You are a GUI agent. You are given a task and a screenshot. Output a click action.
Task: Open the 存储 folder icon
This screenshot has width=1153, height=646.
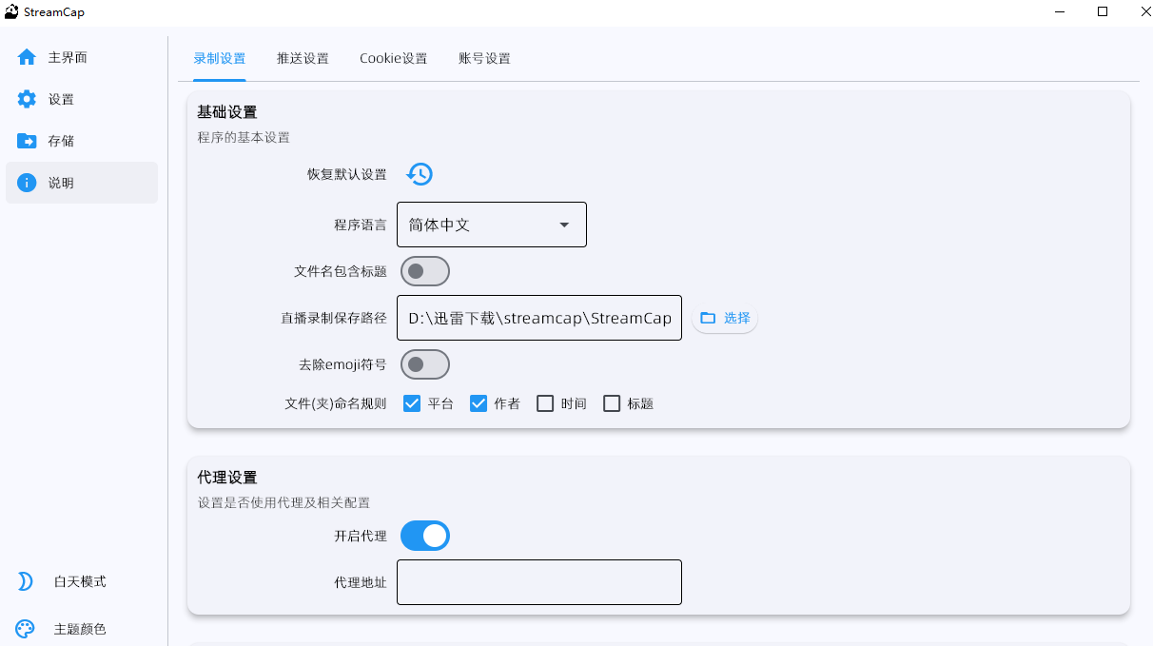27,141
